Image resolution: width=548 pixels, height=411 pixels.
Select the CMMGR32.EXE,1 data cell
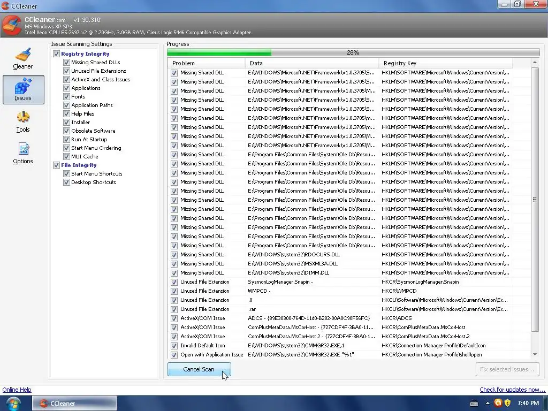[296, 345]
